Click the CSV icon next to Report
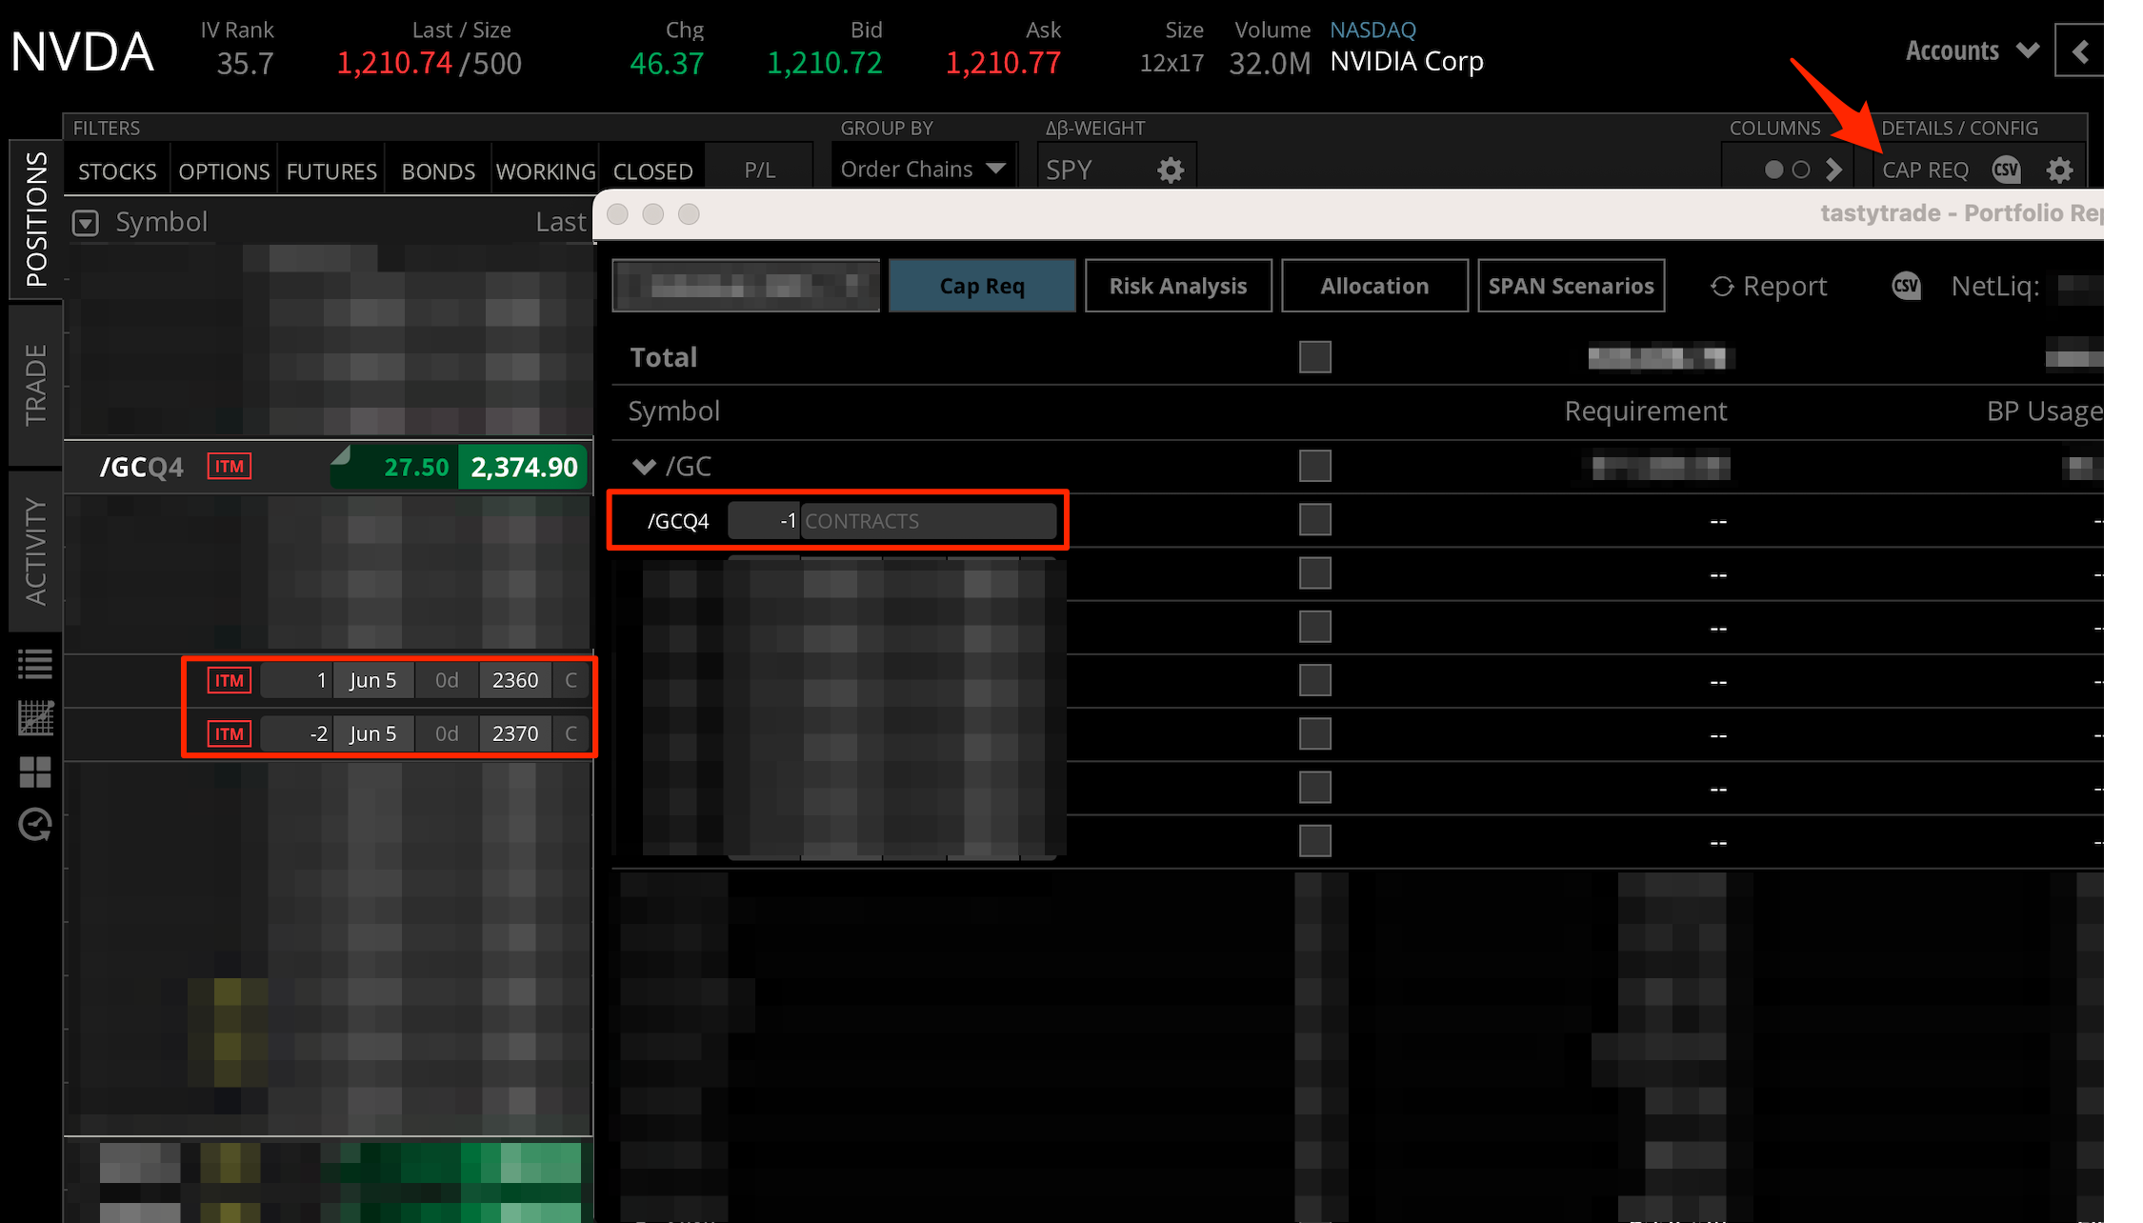This screenshot has height=1223, width=2143. click(x=1906, y=286)
